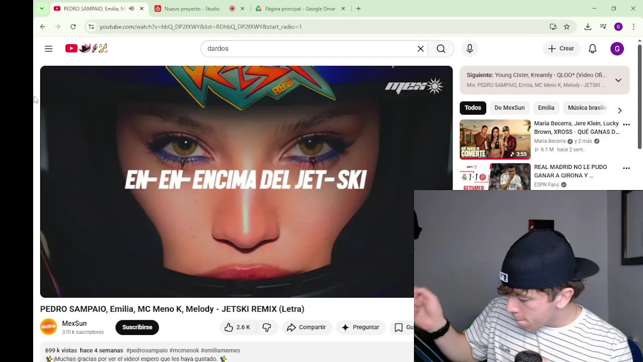The width and height of the screenshot is (643, 362).
Task: Open a new browser tab
Action: point(358,9)
